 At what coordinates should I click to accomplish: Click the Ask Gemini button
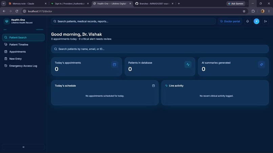tap(236, 3)
